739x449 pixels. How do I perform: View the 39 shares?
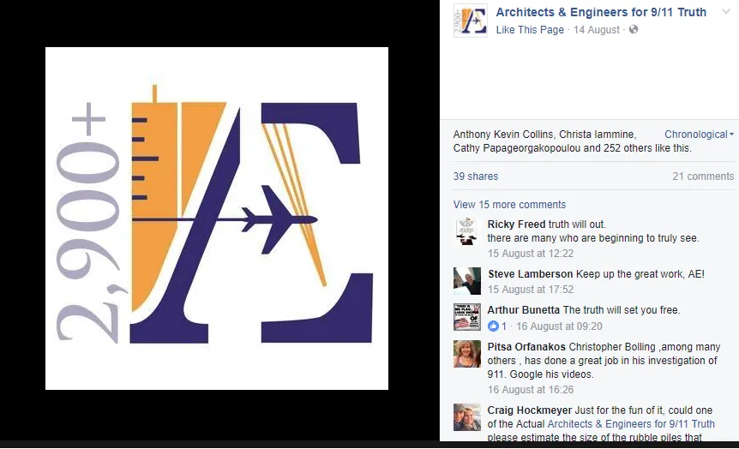pos(476,177)
